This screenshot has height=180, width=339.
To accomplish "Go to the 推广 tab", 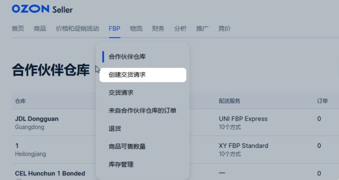I will click(202, 28).
